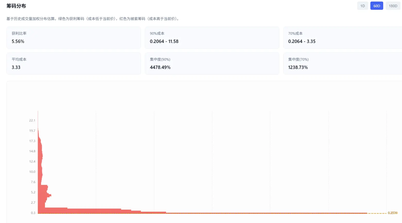
Task: Click the 10.0 y-axis label
Action: point(32,172)
